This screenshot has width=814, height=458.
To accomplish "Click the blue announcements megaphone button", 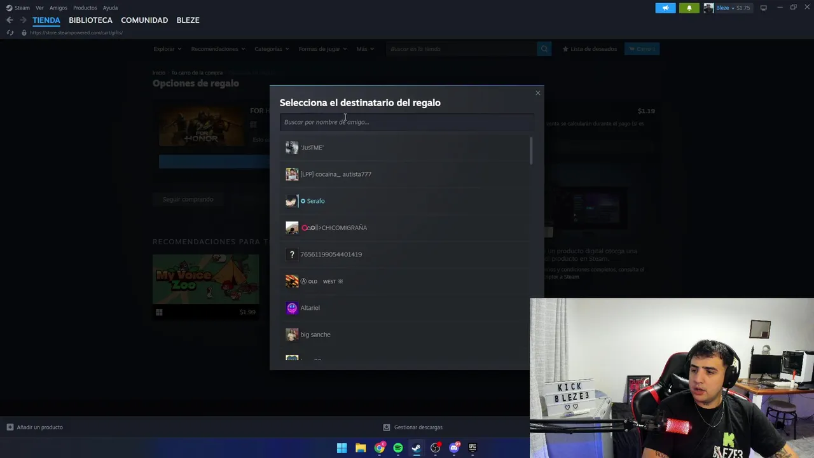I will [x=666, y=8].
